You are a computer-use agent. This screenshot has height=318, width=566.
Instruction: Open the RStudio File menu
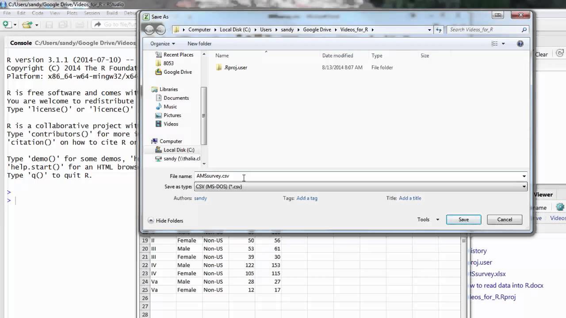point(7,13)
